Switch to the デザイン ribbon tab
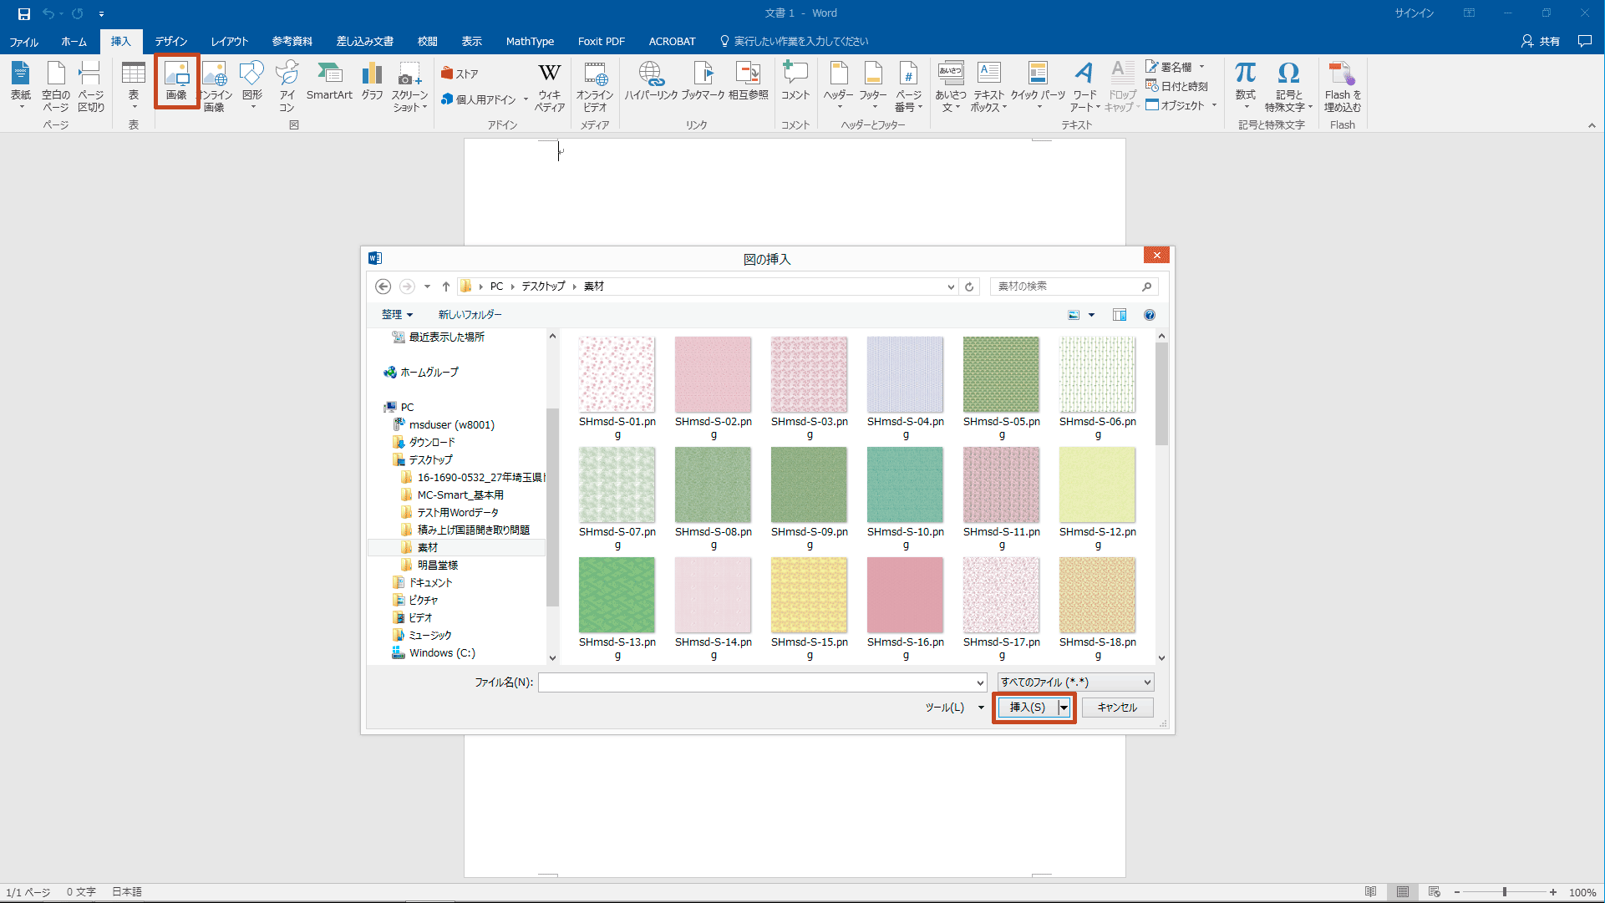This screenshot has width=1605, height=903. [x=170, y=41]
